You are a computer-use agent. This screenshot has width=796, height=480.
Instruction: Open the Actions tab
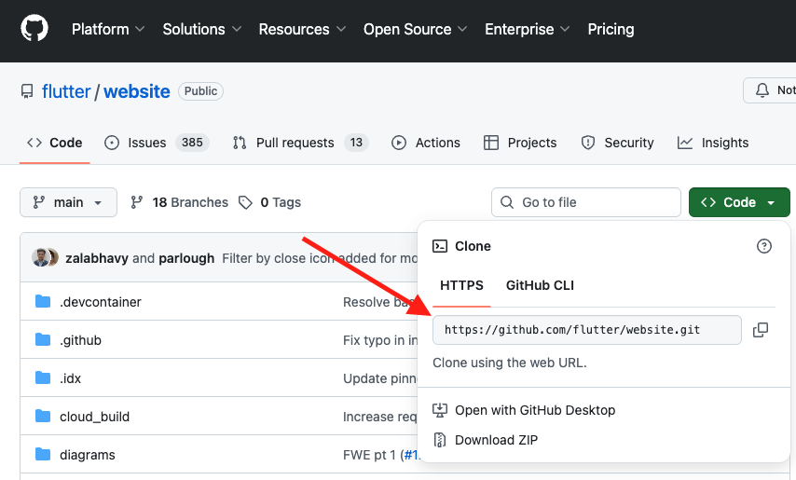pos(426,143)
